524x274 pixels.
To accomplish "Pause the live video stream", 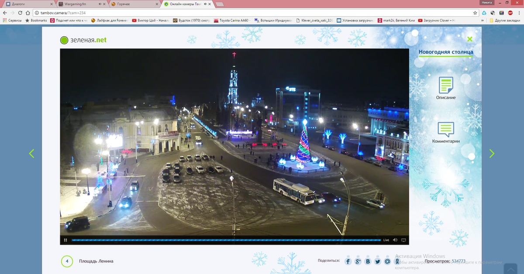I will [x=65, y=240].
